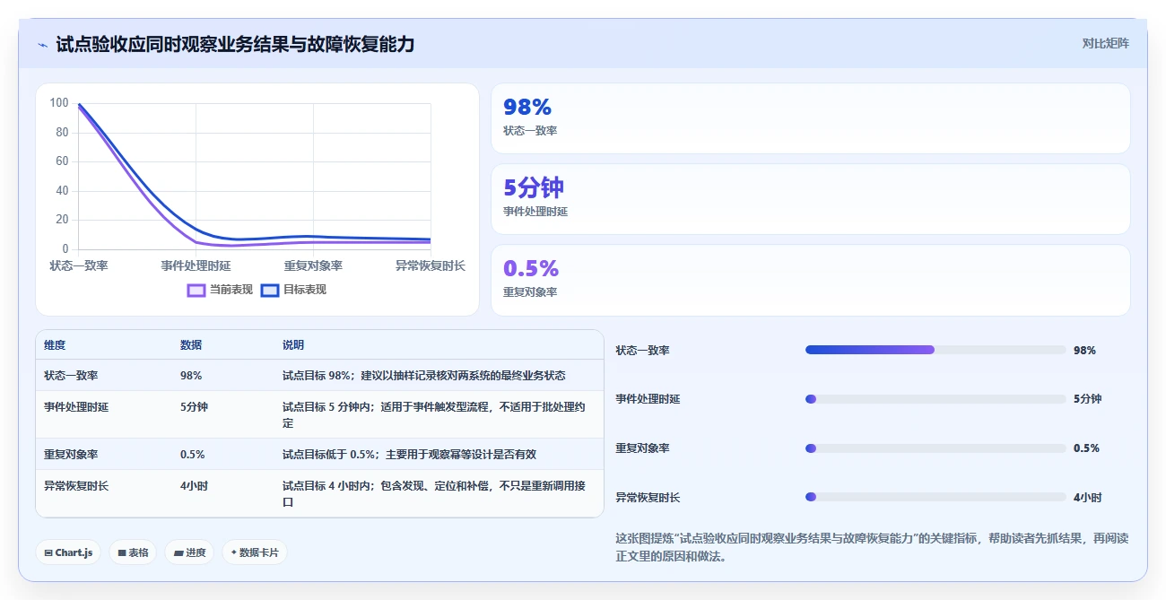Click the 试点目标 5 分钟内 description text
Viewport: 1166px width, 600px height.
[x=434, y=414]
